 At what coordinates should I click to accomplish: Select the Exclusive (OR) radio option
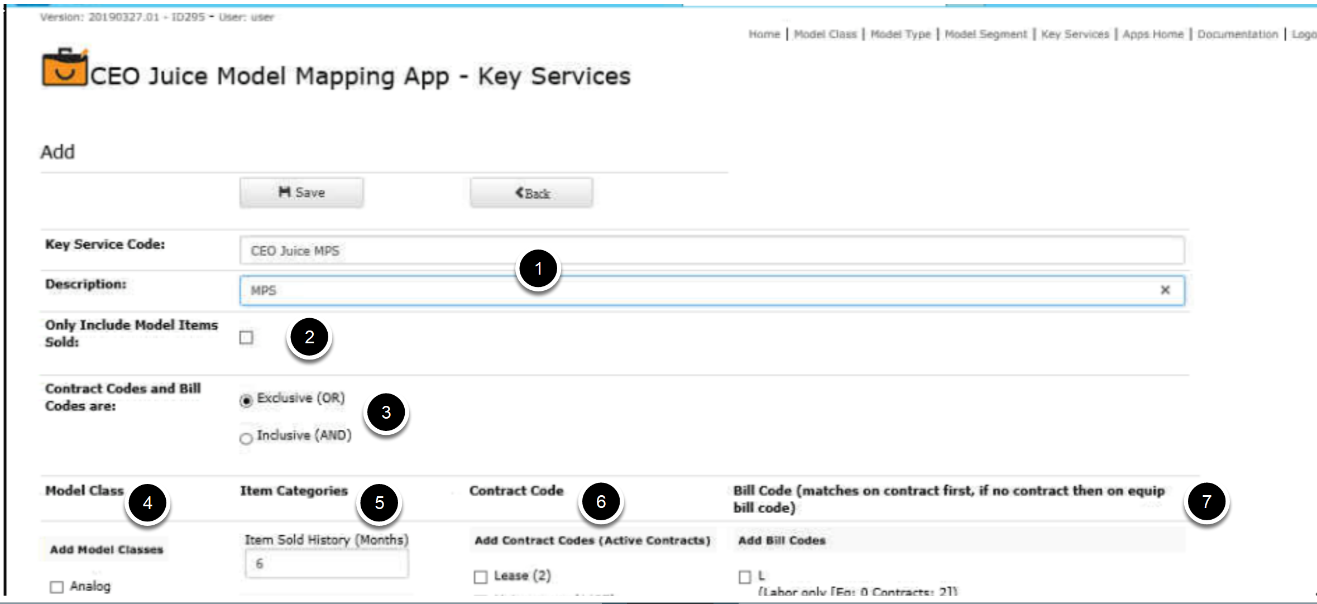click(246, 401)
